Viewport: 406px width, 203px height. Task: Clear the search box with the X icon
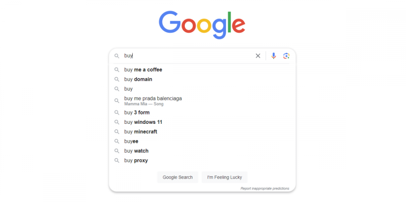point(258,56)
